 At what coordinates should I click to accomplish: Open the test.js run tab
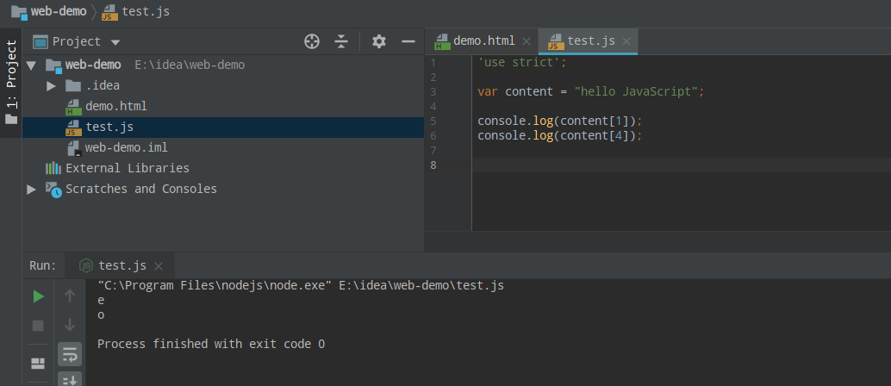click(x=122, y=265)
